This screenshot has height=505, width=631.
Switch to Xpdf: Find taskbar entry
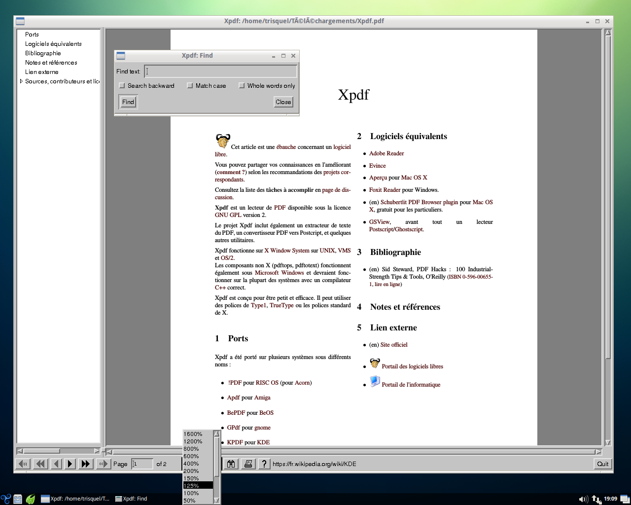click(x=131, y=499)
